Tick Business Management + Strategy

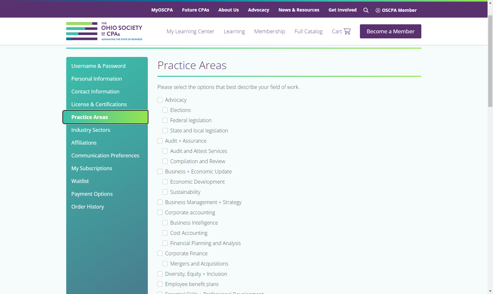(x=160, y=202)
